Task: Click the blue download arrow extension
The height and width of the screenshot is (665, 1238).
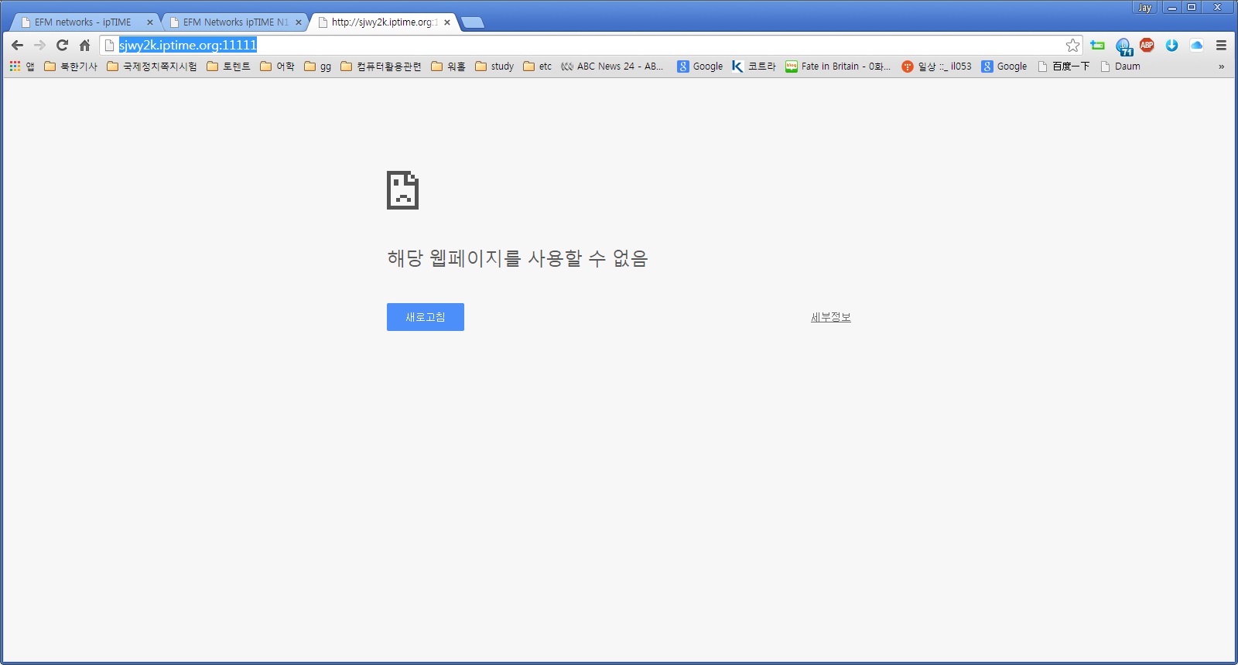Action: pyautogui.click(x=1171, y=45)
